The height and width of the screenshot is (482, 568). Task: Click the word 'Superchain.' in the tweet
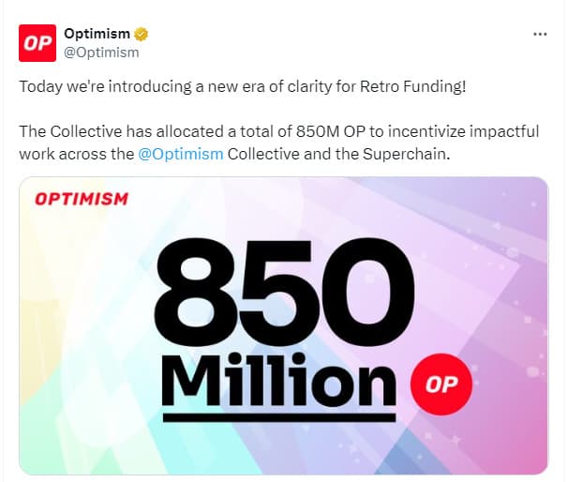pos(406,155)
